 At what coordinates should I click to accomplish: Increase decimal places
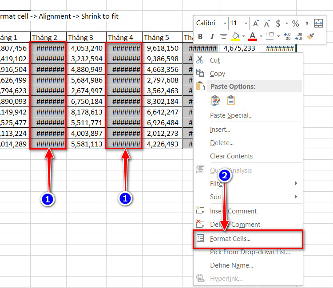pos(287,36)
